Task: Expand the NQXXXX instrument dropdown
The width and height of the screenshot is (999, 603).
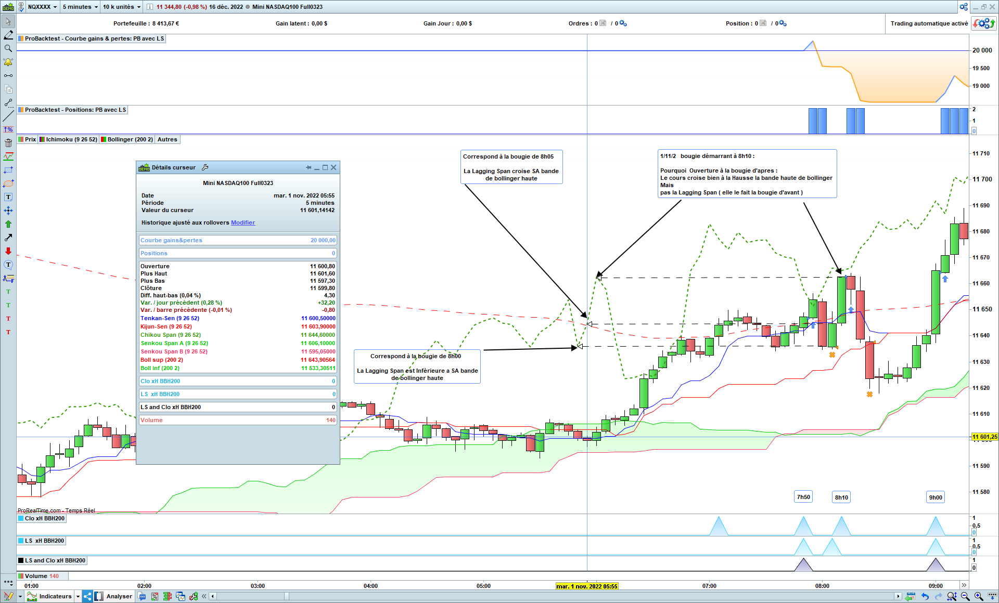Action: pos(42,7)
